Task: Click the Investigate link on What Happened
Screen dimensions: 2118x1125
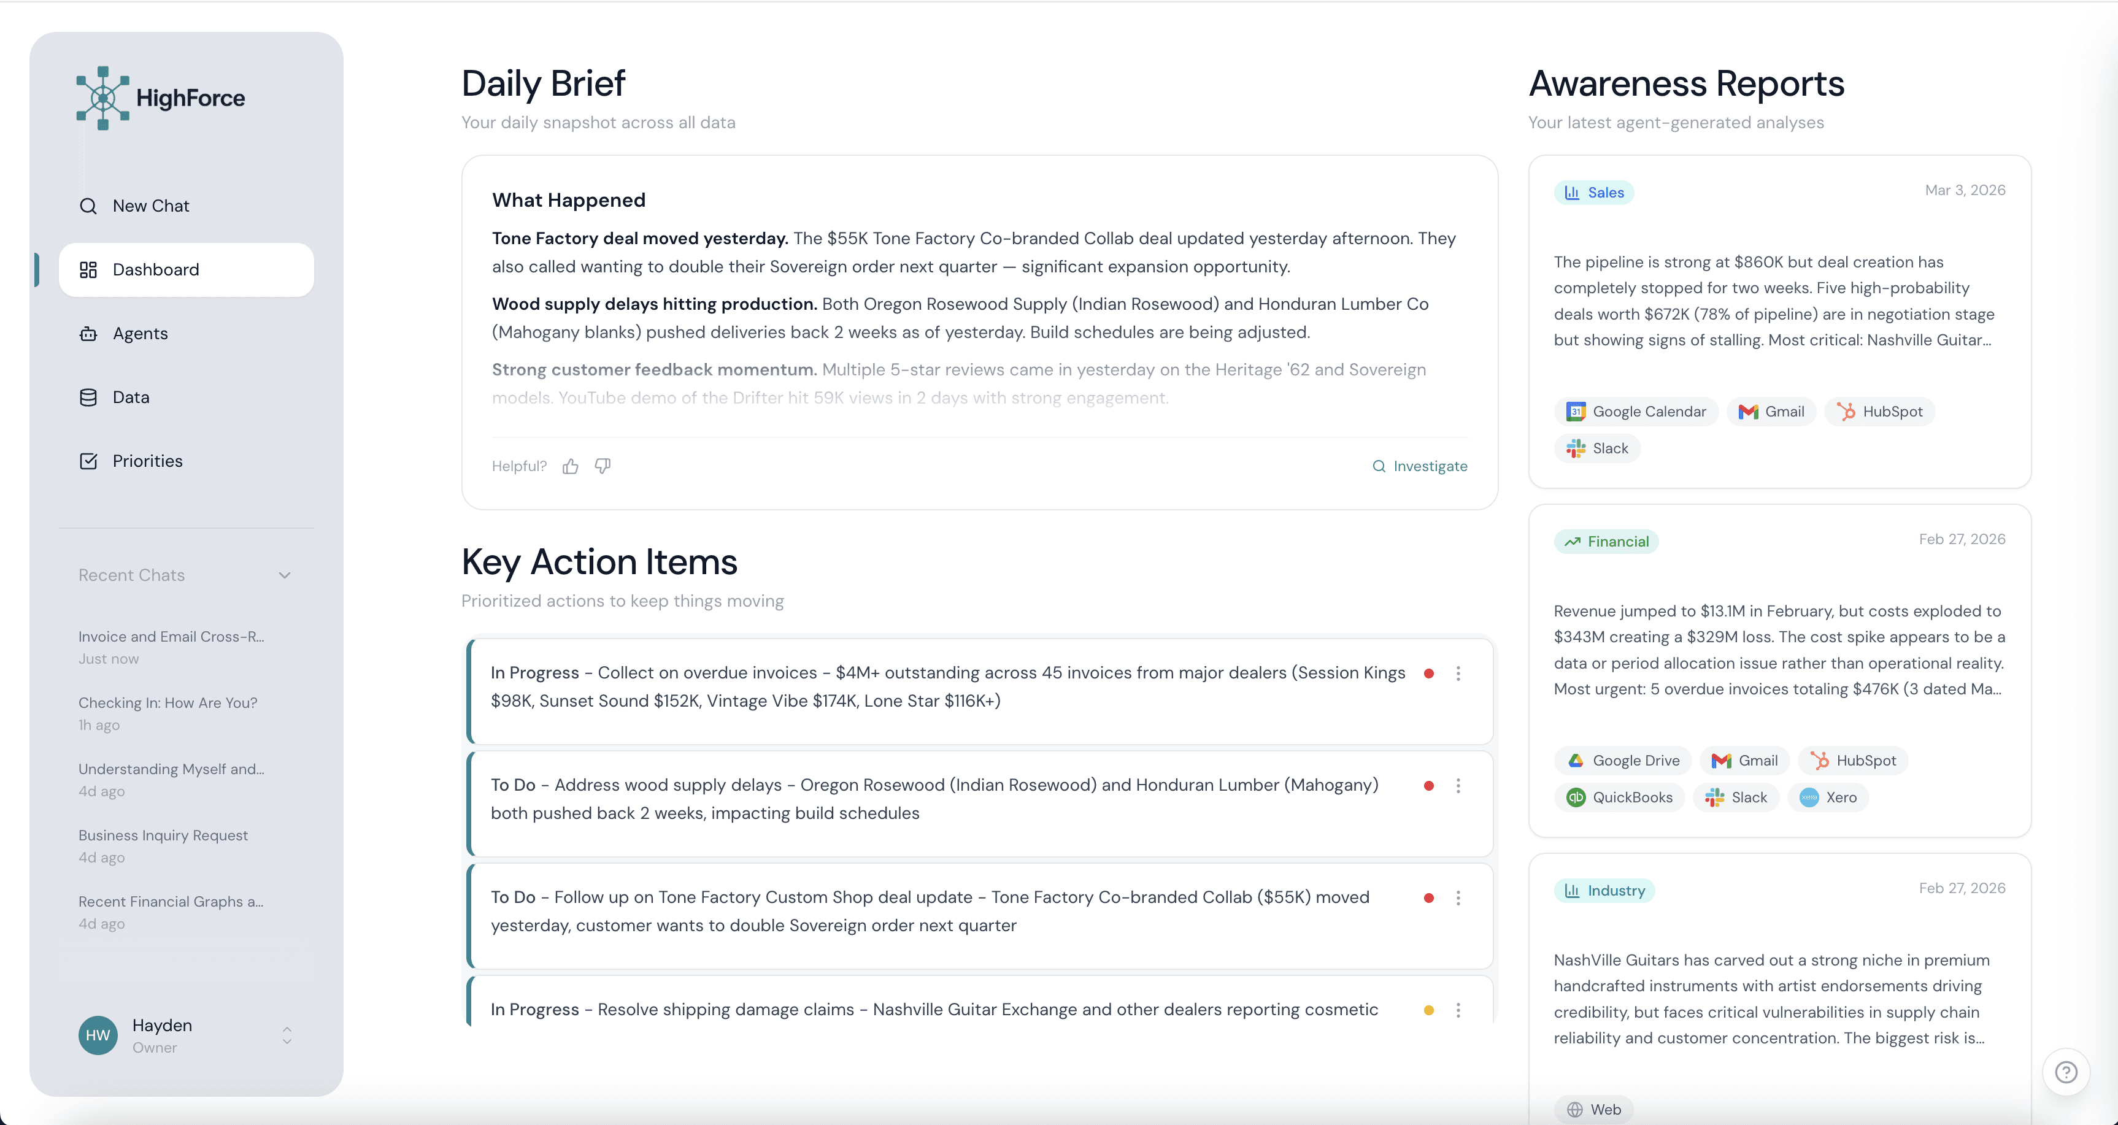Action: point(1420,466)
